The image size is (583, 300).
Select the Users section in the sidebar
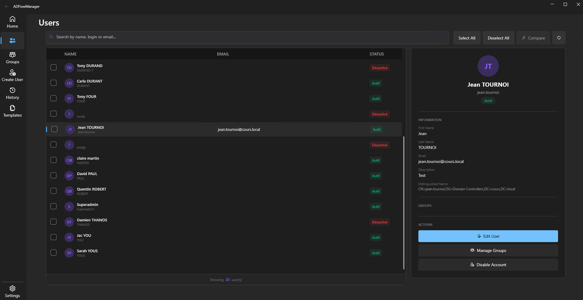pyautogui.click(x=13, y=41)
